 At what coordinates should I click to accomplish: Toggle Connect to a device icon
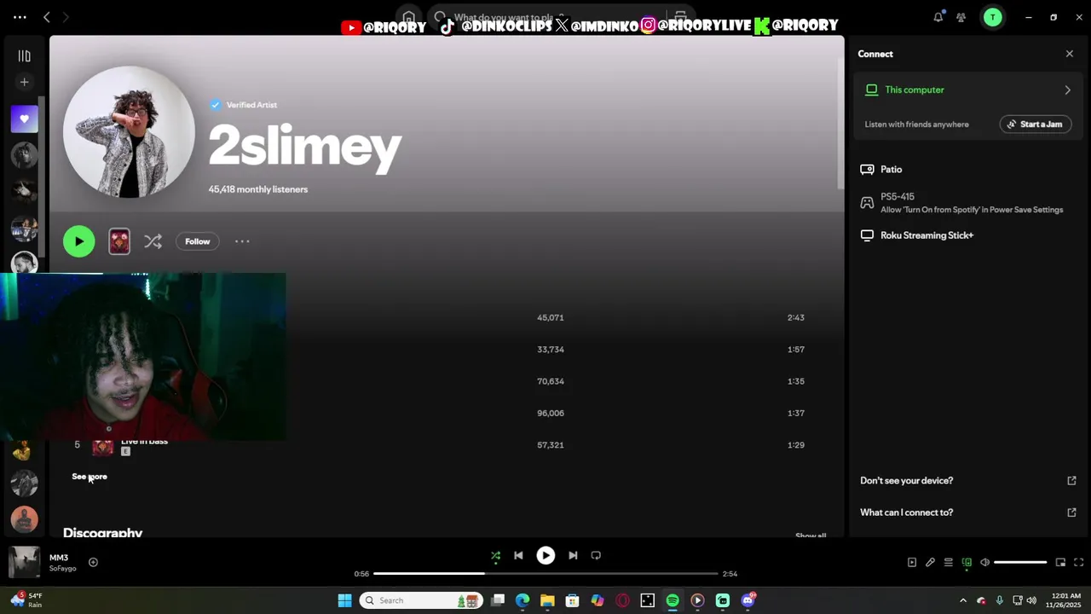coord(967,563)
